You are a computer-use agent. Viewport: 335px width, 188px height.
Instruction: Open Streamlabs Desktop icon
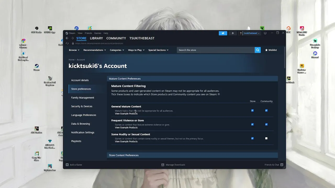[315, 44]
